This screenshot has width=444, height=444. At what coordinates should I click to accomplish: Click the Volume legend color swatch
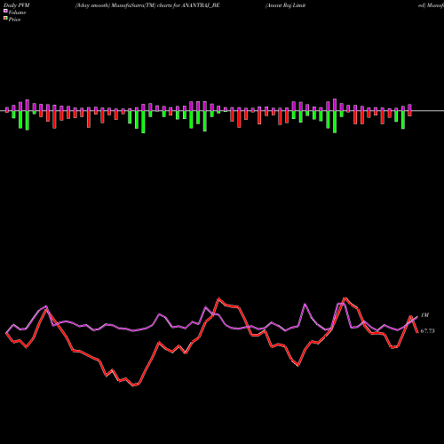[5, 11]
